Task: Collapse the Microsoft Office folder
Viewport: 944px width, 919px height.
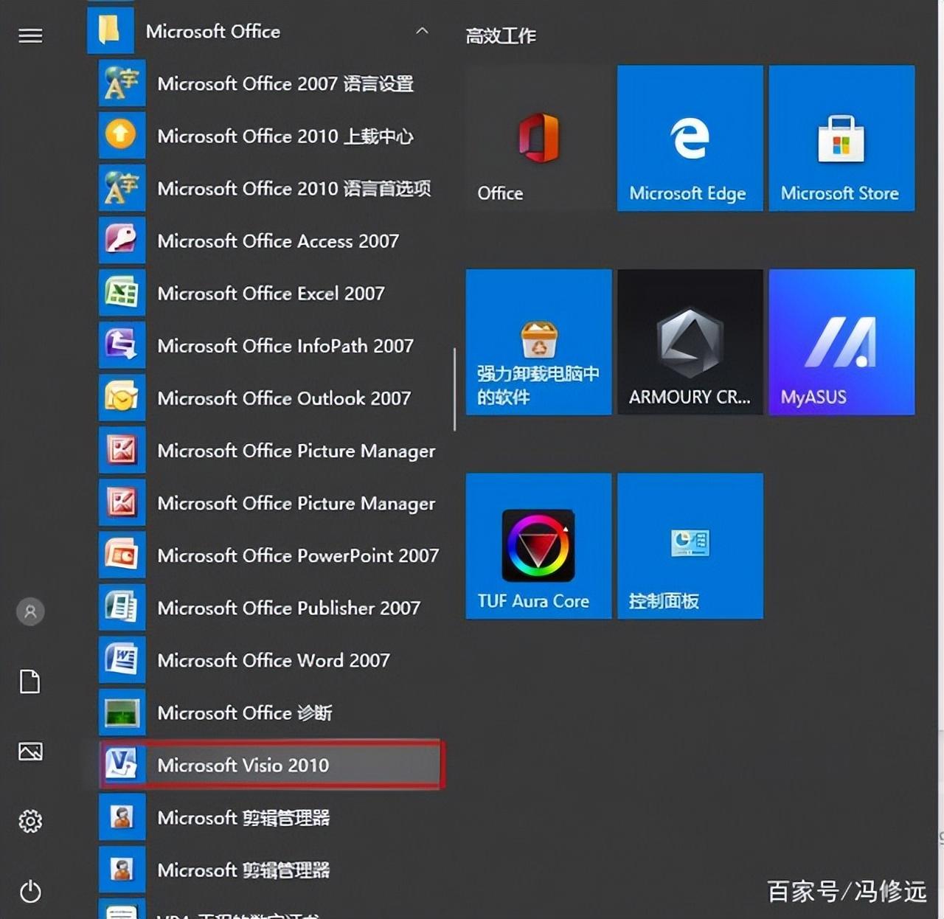Action: point(421,31)
